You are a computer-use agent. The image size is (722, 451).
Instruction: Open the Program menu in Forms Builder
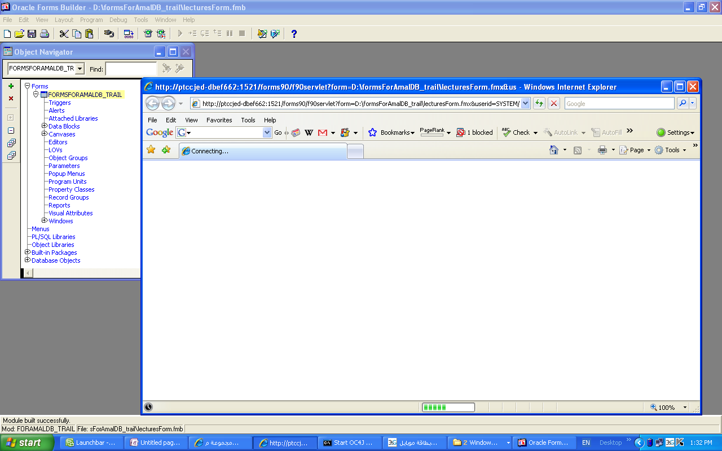pyautogui.click(x=91, y=20)
